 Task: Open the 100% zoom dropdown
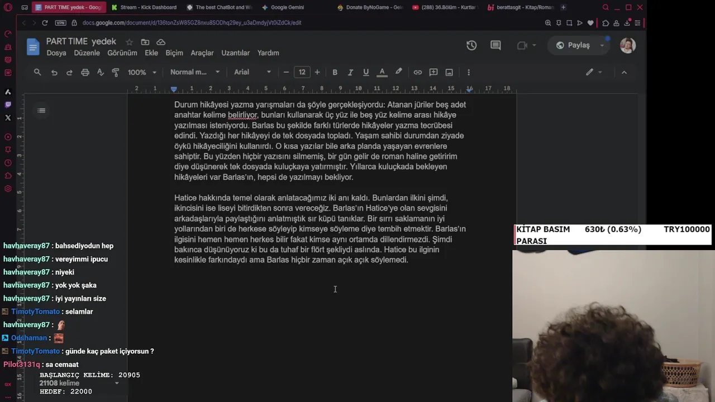[x=142, y=72]
